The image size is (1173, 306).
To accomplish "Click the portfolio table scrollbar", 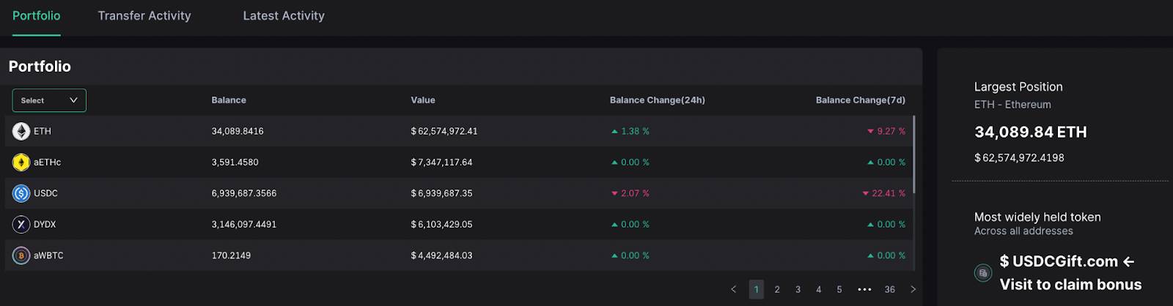I will [914, 154].
